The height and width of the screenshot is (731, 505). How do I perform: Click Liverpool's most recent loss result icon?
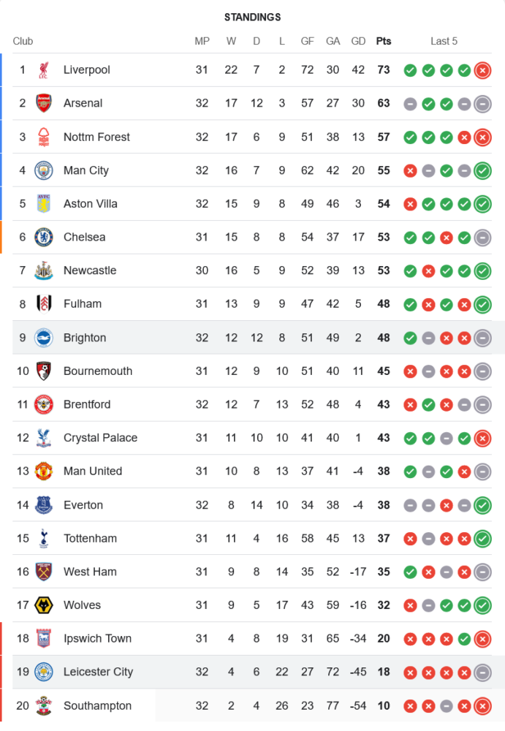482,70
